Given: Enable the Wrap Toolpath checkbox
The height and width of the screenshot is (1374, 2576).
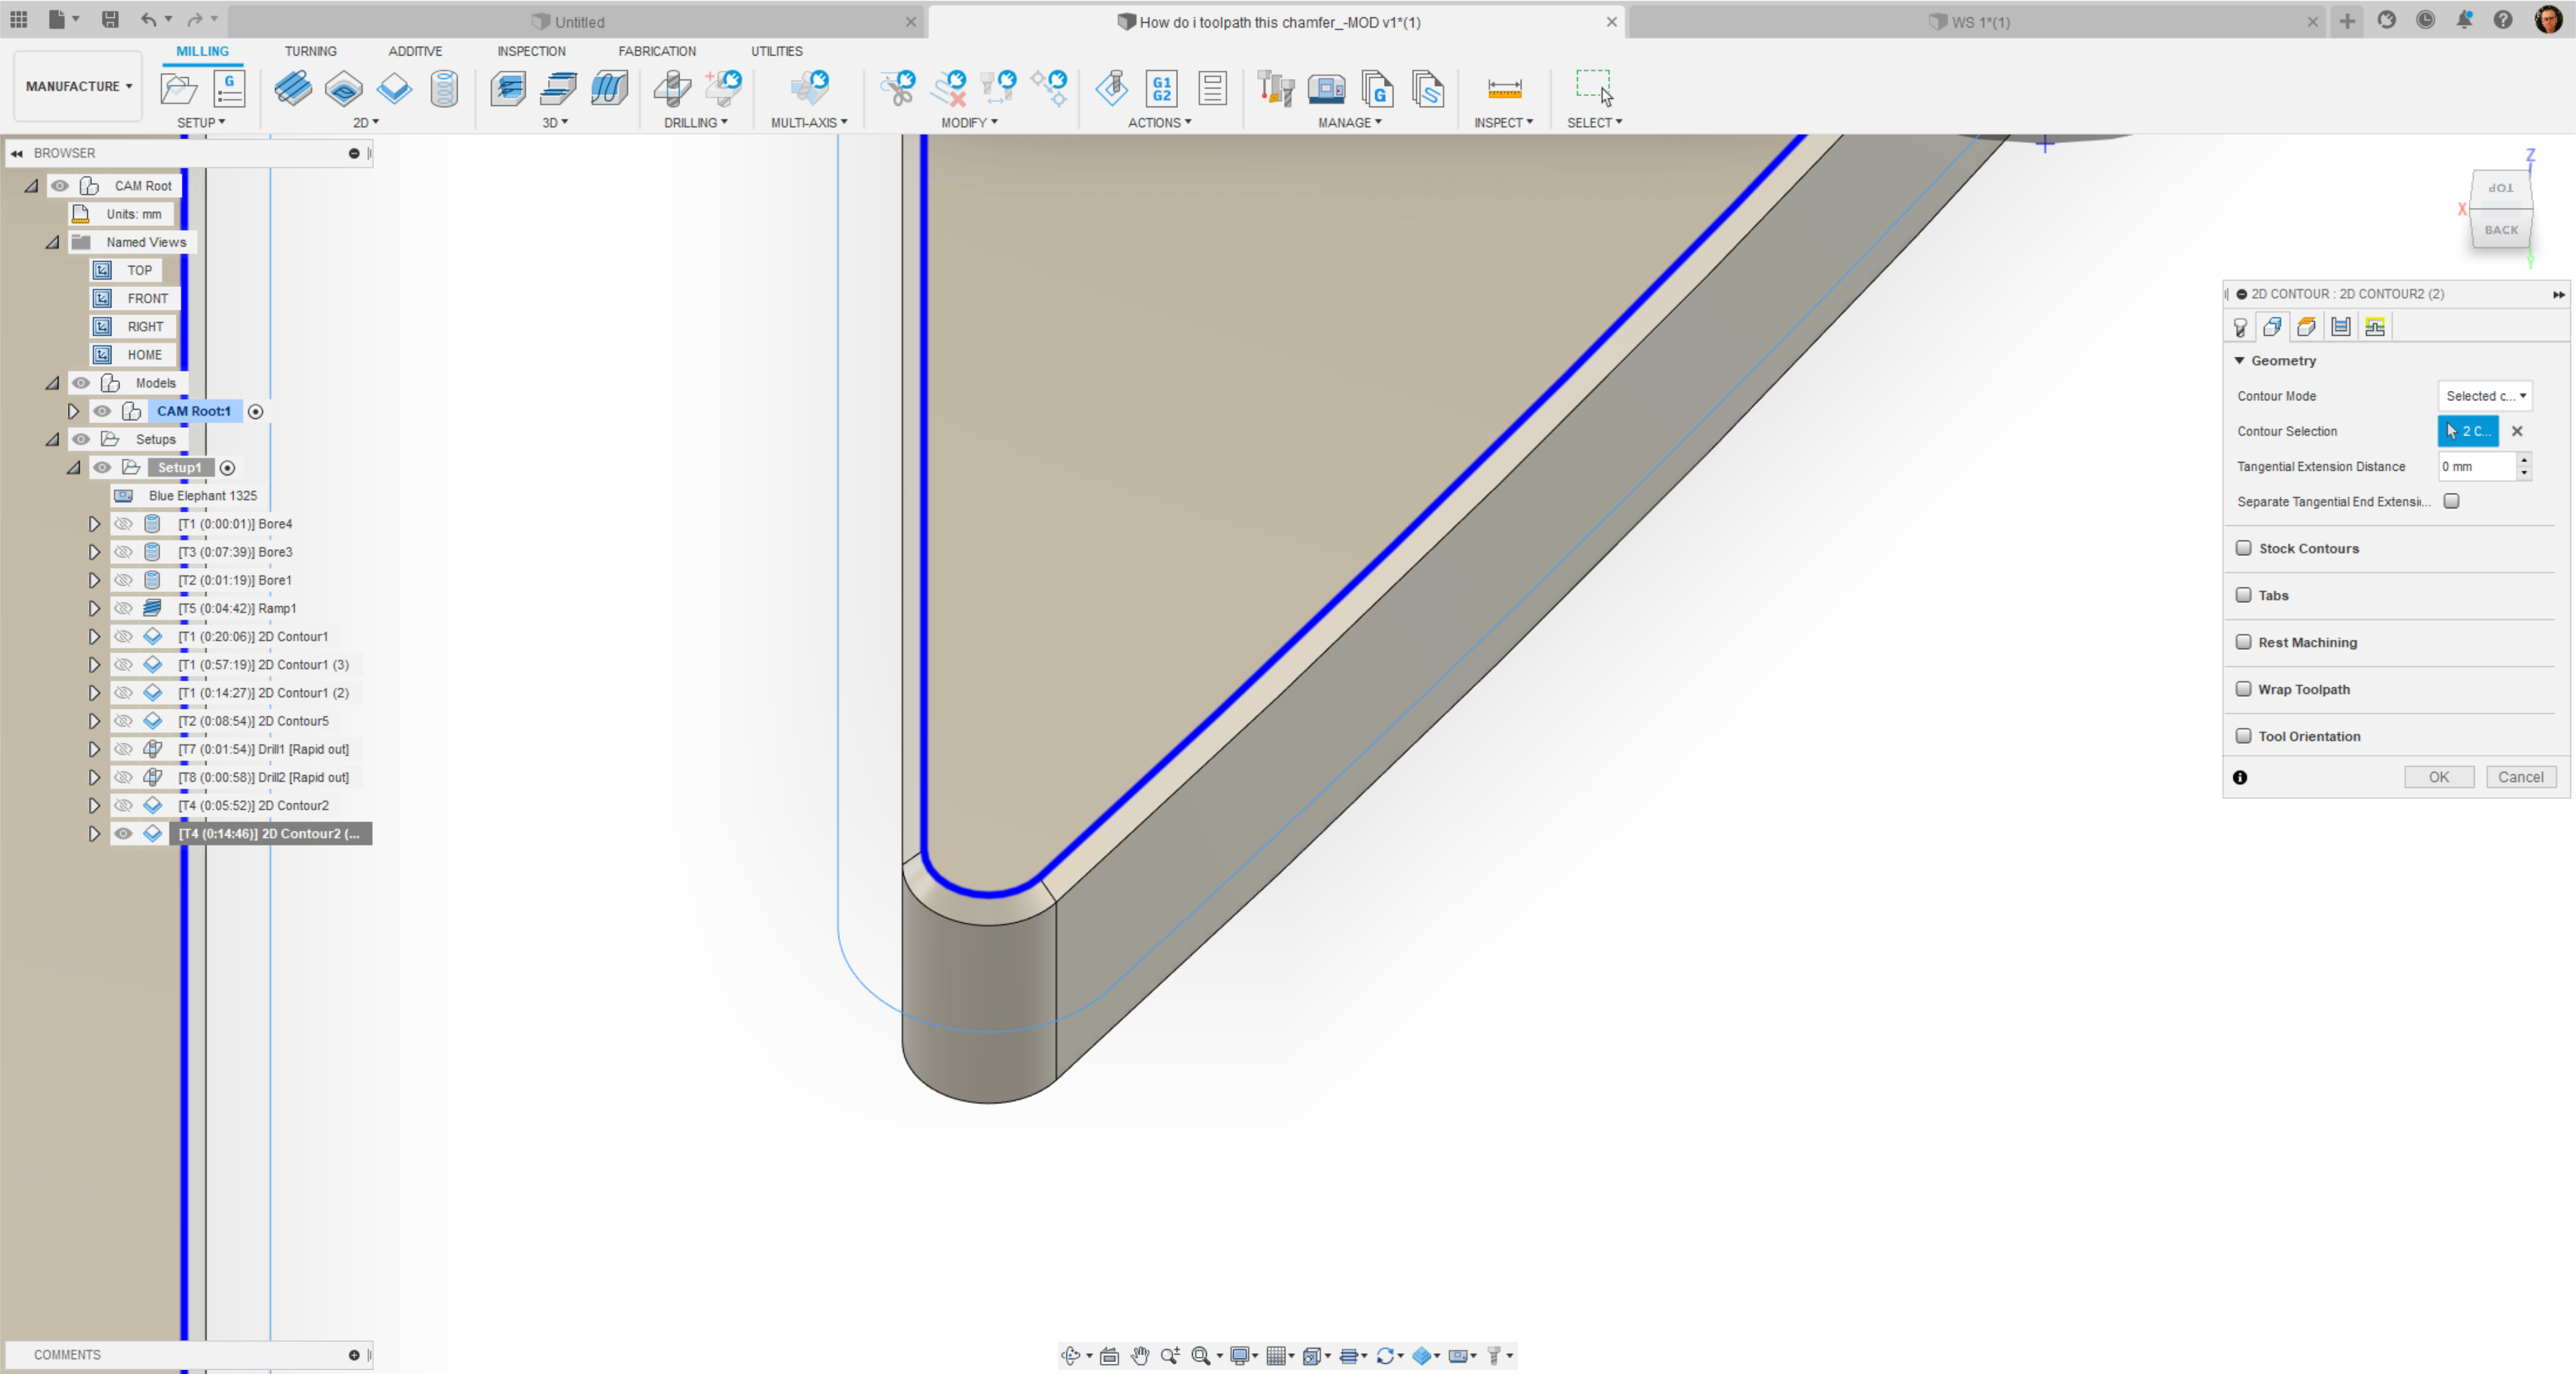Looking at the screenshot, I should click(x=2244, y=689).
